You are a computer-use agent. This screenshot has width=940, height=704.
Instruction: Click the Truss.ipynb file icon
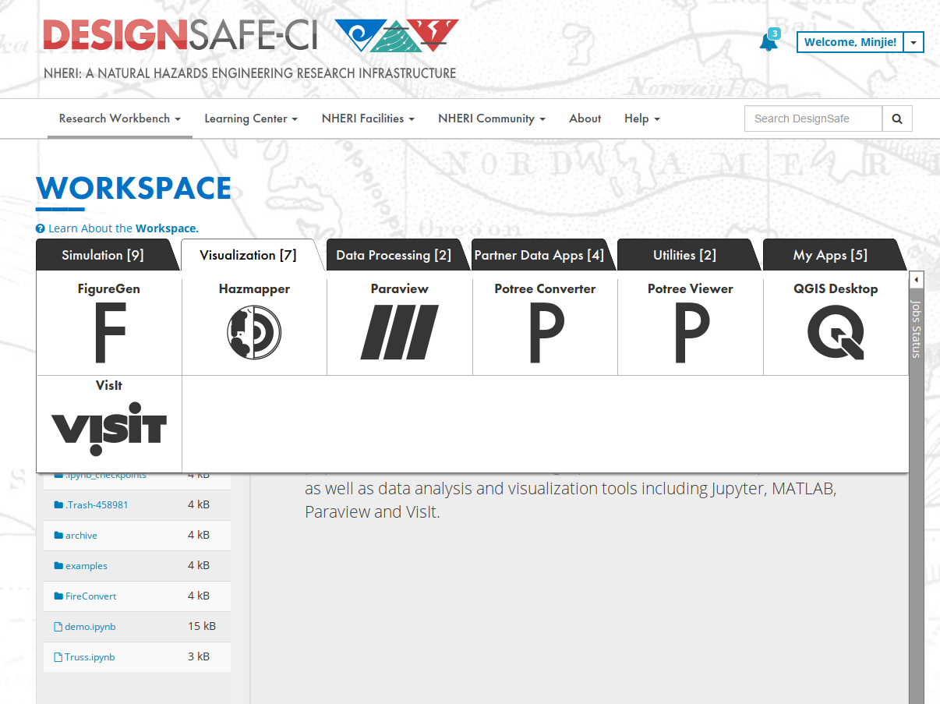pyautogui.click(x=58, y=657)
